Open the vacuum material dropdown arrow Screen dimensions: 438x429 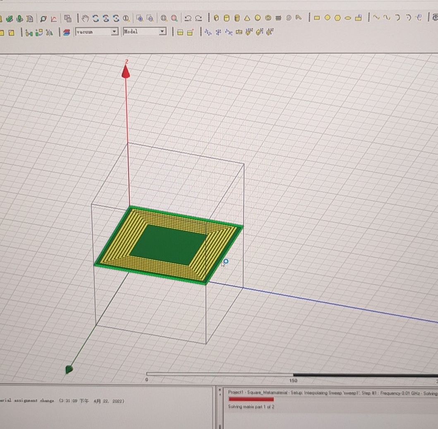pos(114,31)
